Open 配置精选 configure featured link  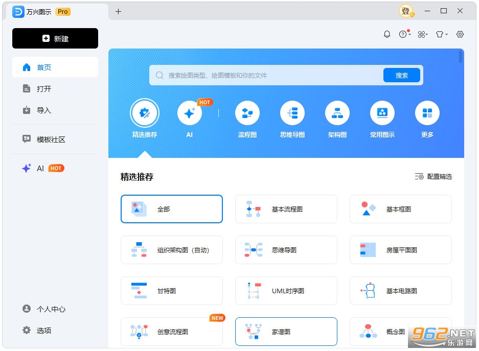[x=433, y=176]
